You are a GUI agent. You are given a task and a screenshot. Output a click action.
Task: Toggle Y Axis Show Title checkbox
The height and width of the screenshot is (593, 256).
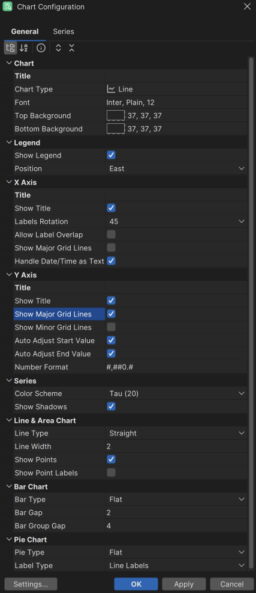coord(112,301)
